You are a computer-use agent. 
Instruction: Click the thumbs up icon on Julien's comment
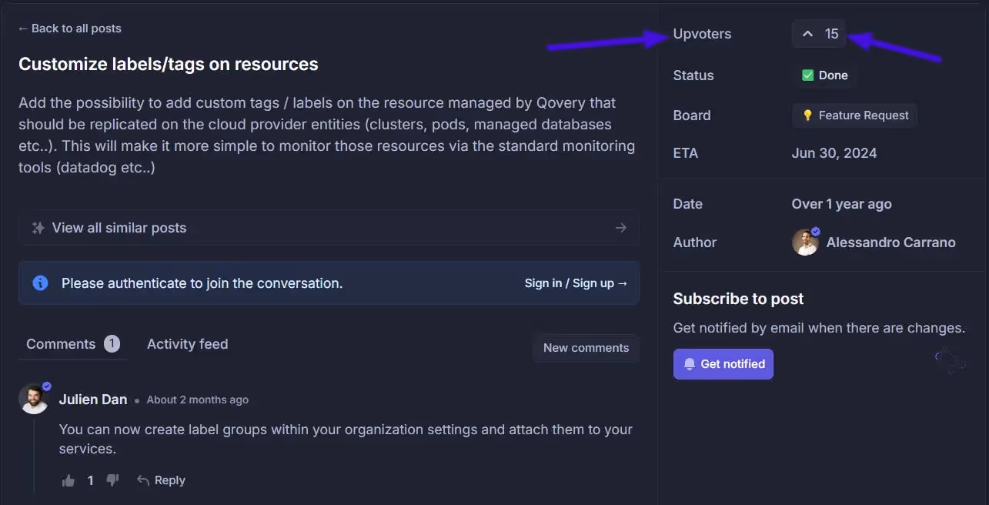pos(68,480)
